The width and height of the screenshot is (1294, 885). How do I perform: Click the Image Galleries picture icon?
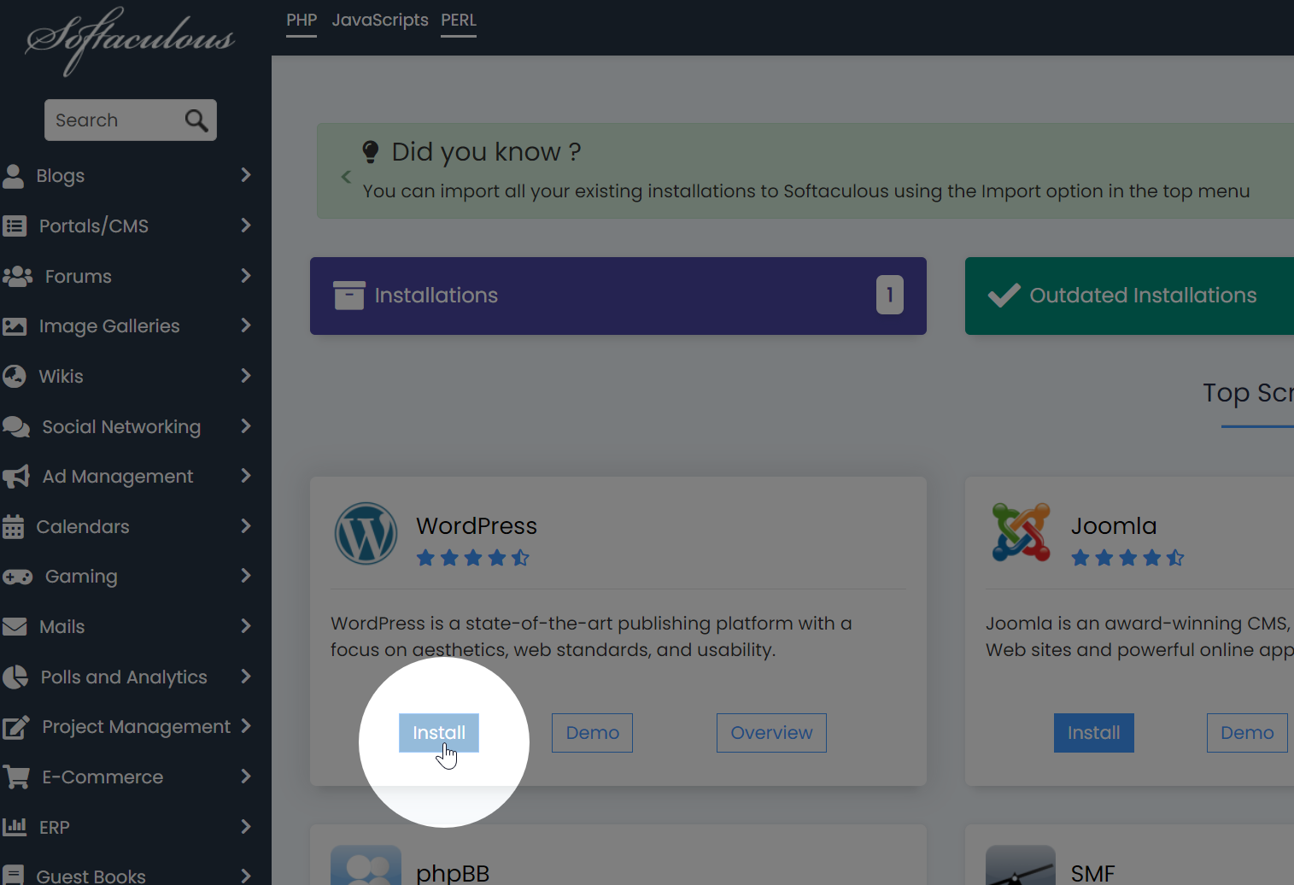(15, 326)
